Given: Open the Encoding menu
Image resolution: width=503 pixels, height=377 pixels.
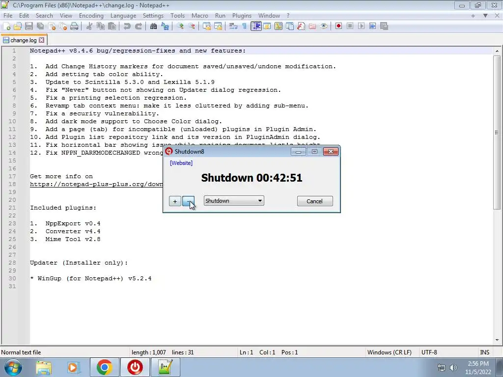Looking at the screenshot, I should (x=91, y=15).
